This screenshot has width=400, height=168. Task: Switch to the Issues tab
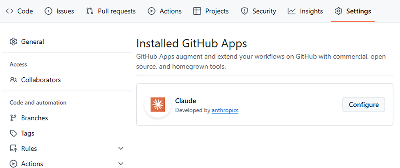59,11
